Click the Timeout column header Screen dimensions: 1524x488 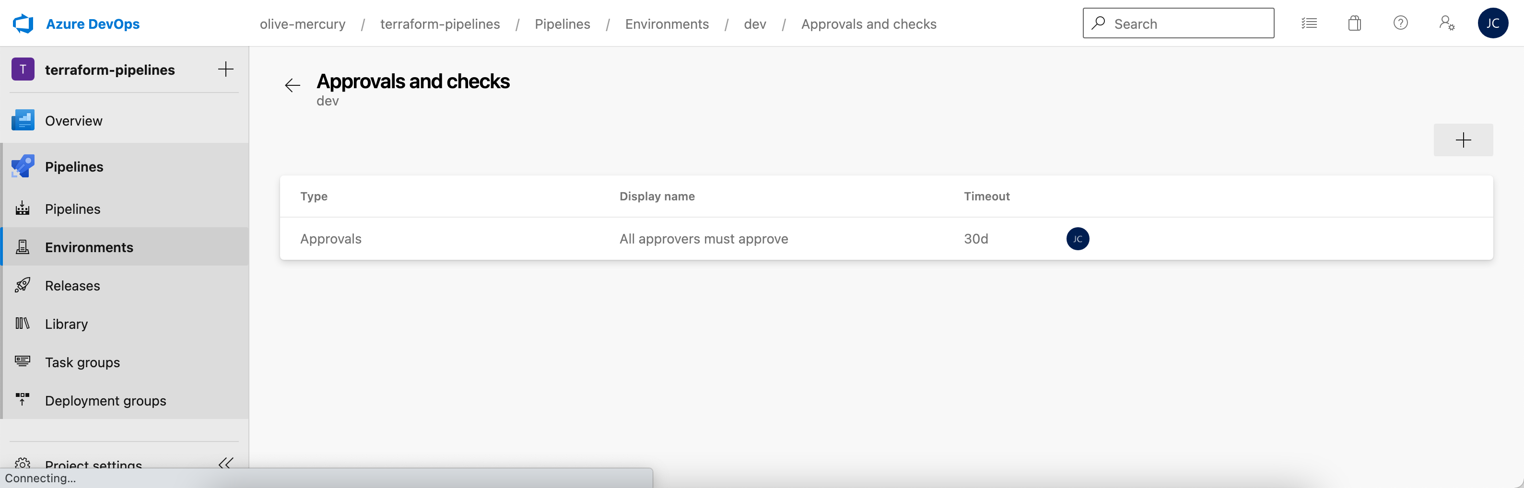pos(986,197)
